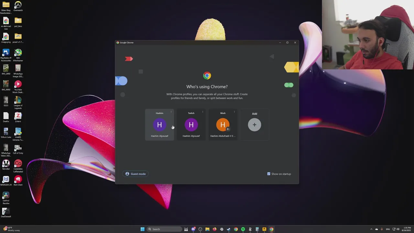414x233 pixels.
Task: Select the Riot Client desktop shortcut
Action: pyautogui.click(x=18, y=181)
